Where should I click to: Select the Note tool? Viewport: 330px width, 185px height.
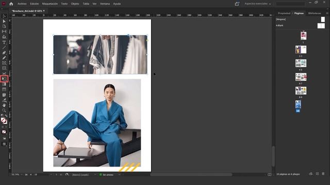coord(4,95)
